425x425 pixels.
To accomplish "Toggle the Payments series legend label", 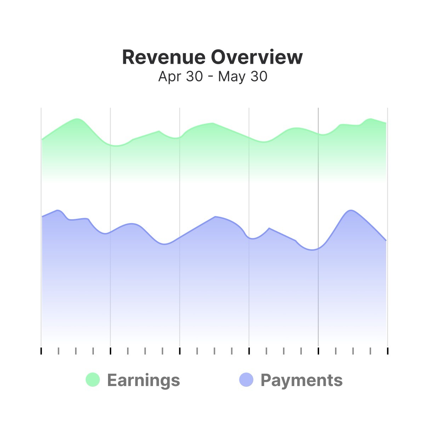I will (x=302, y=381).
